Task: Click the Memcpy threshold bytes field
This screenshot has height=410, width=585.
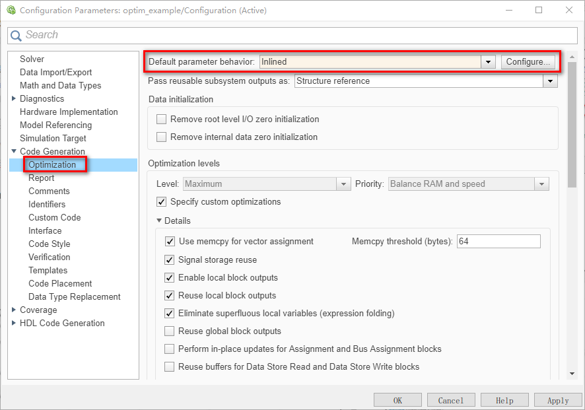Action: tap(499, 242)
